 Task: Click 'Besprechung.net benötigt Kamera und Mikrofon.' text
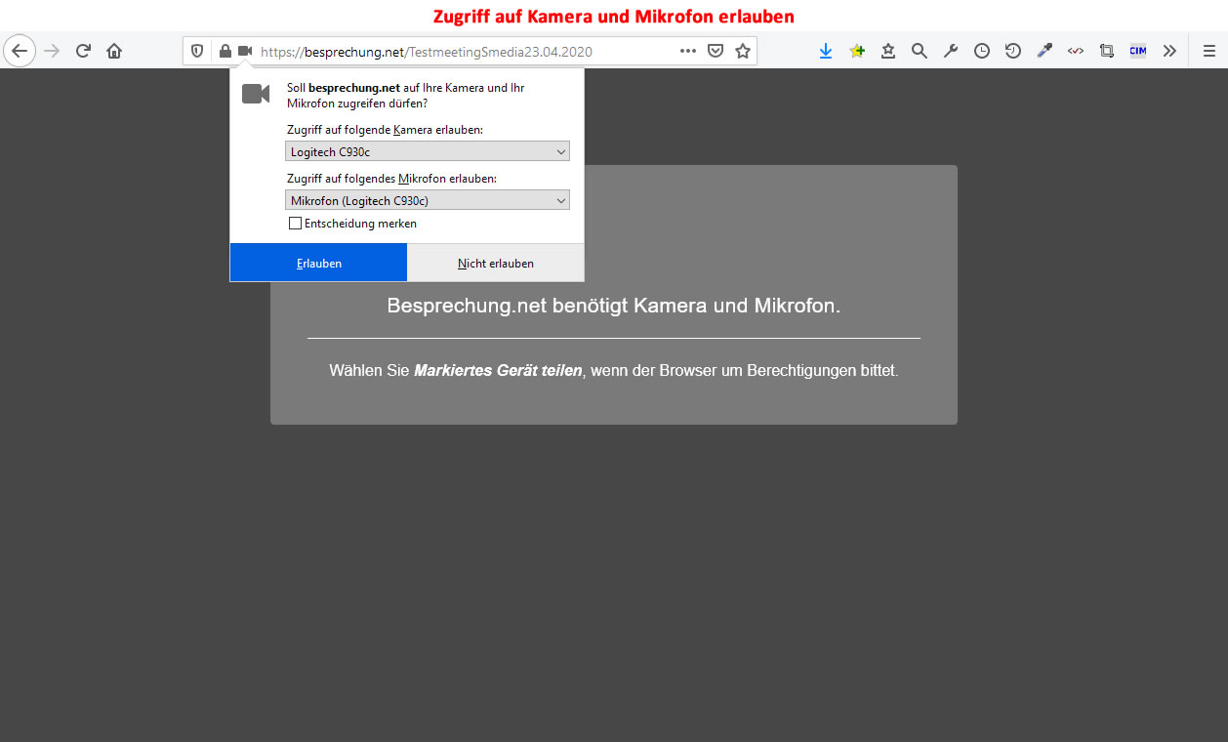click(x=614, y=306)
